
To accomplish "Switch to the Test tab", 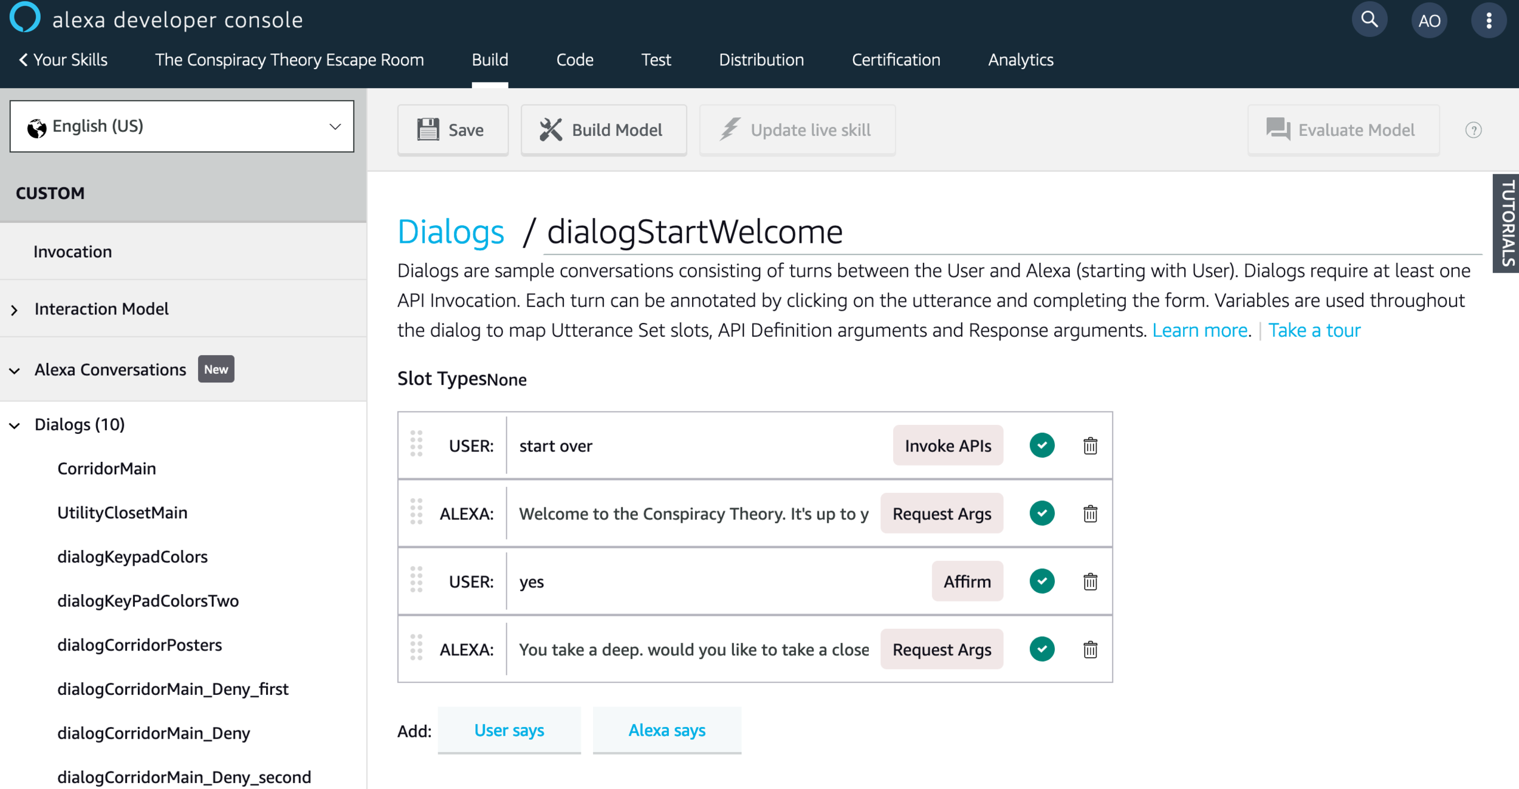I will 656,59.
